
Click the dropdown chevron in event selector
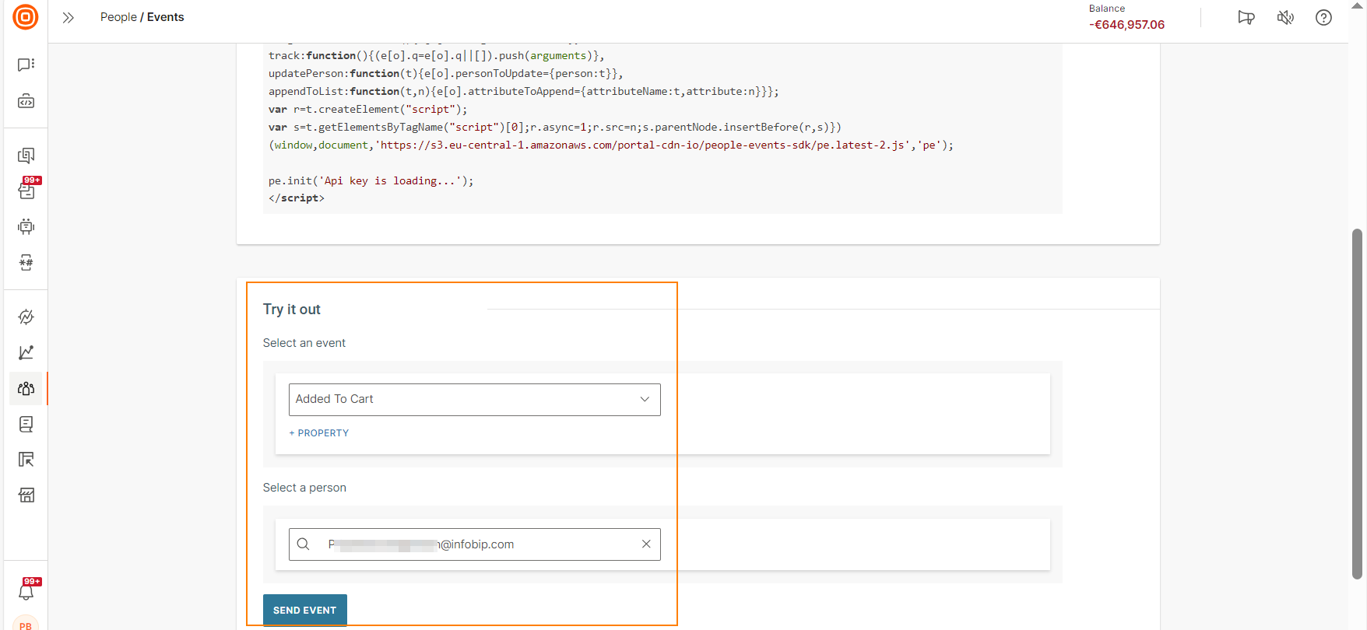[x=645, y=400]
